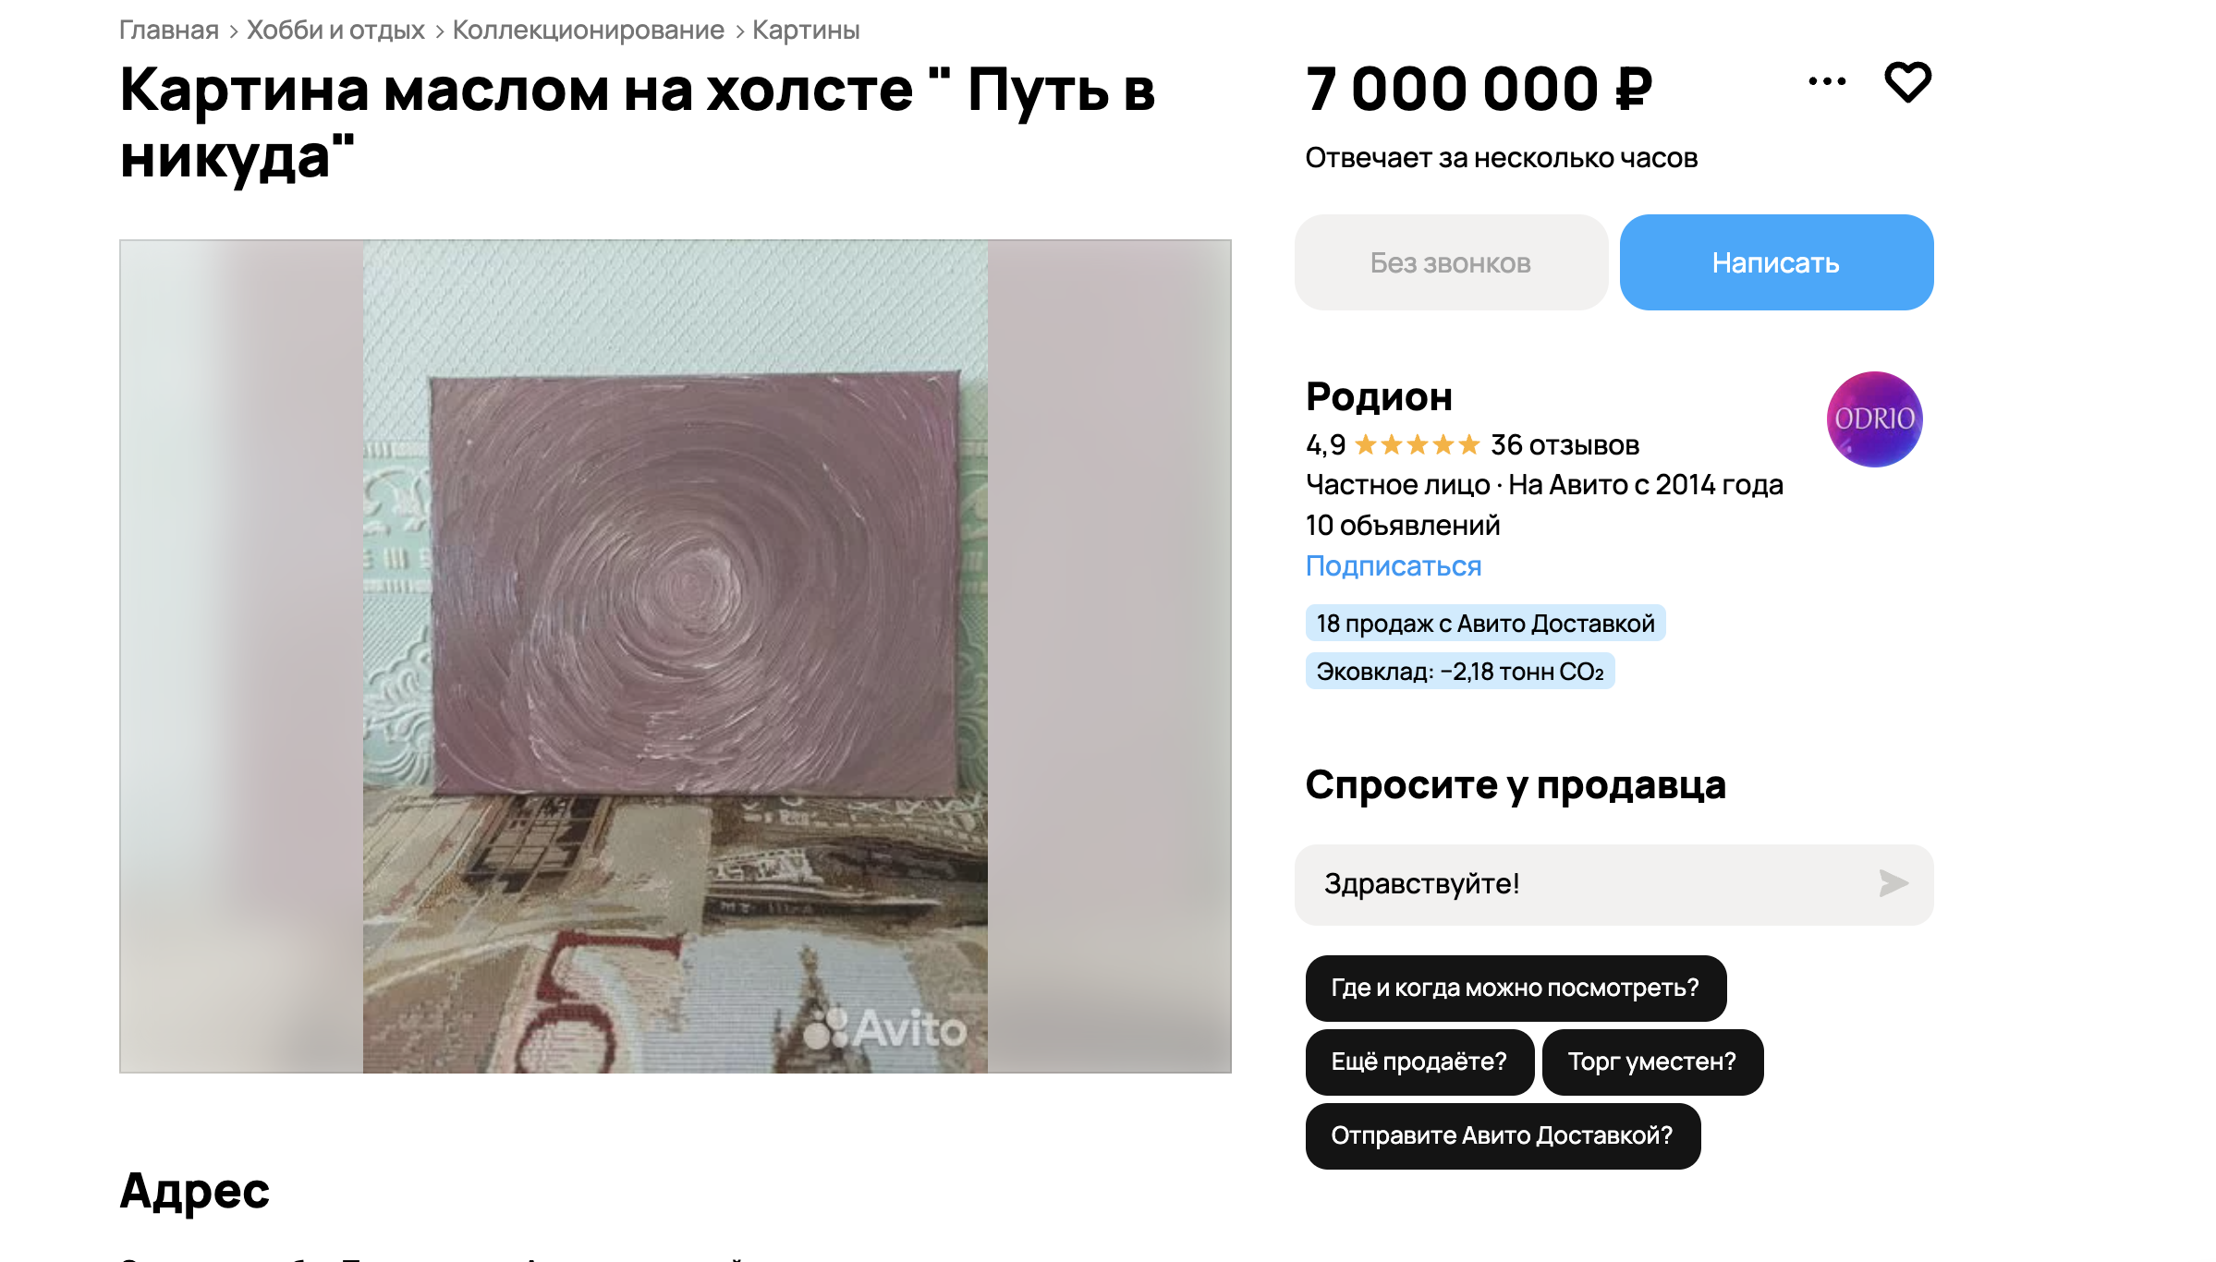Click the Написать button

click(x=1776, y=262)
